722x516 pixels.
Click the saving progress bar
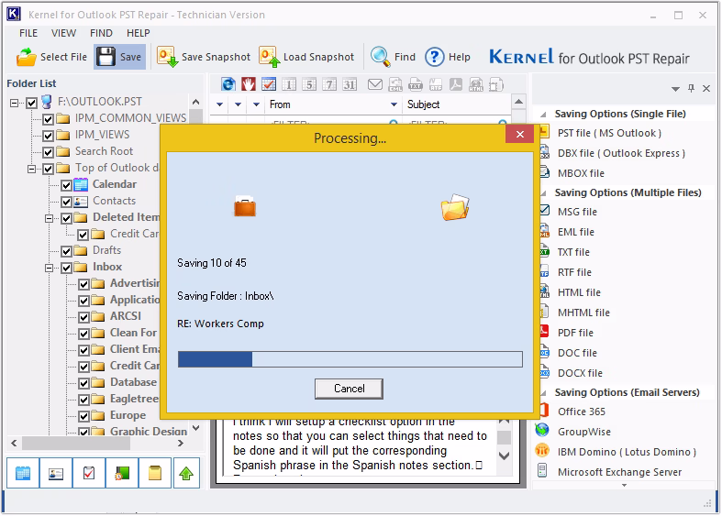[x=350, y=359]
